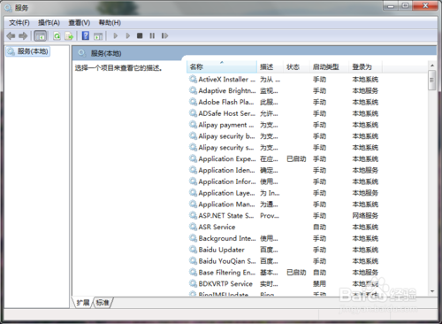Open the 操作(A) menu
The image size is (442, 324).
pyautogui.click(x=49, y=23)
